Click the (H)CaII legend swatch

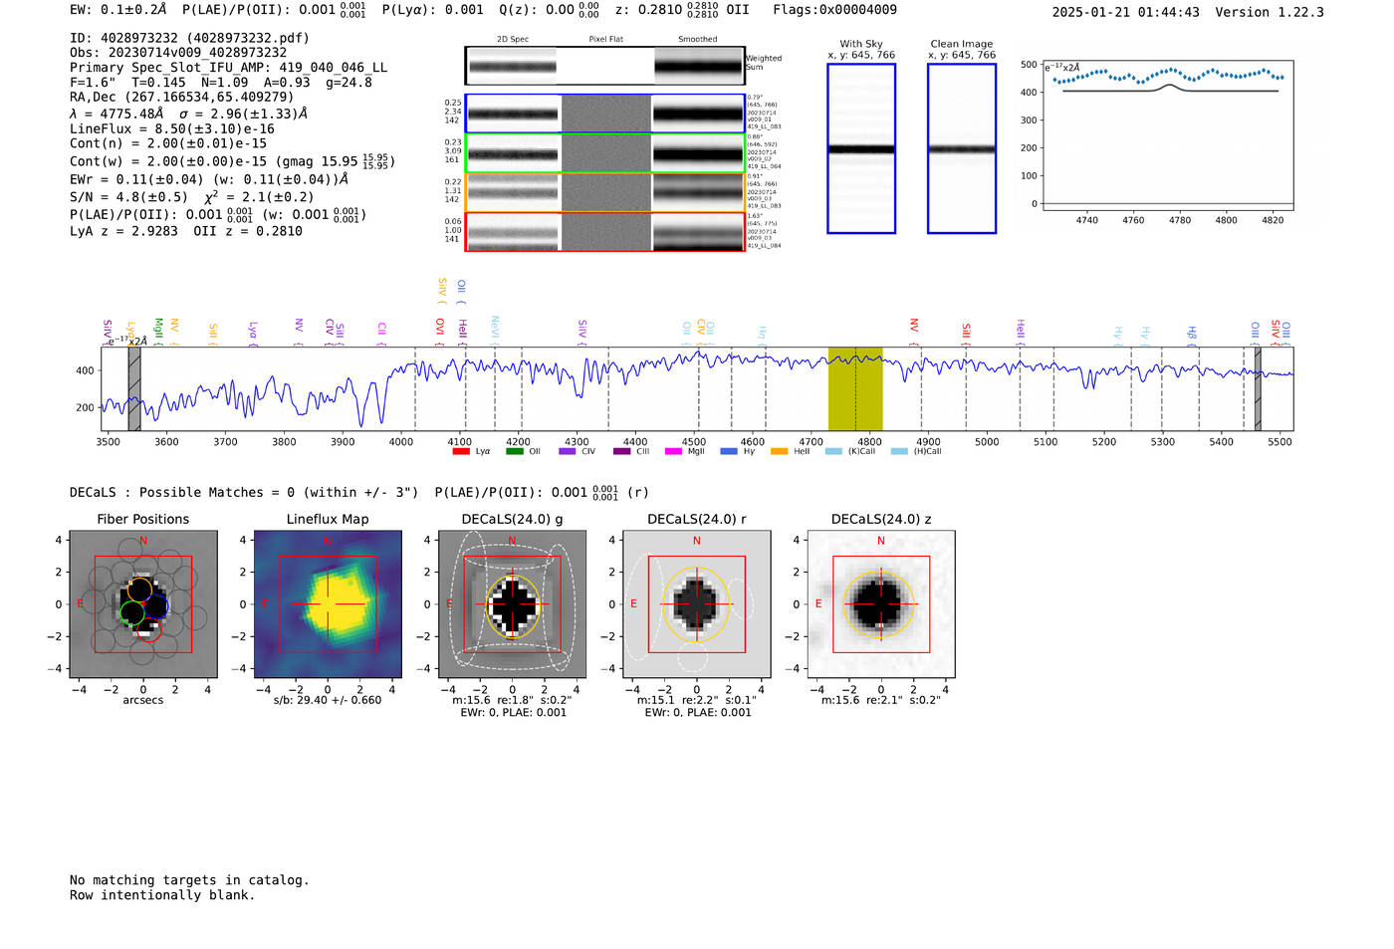click(x=899, y=451)
